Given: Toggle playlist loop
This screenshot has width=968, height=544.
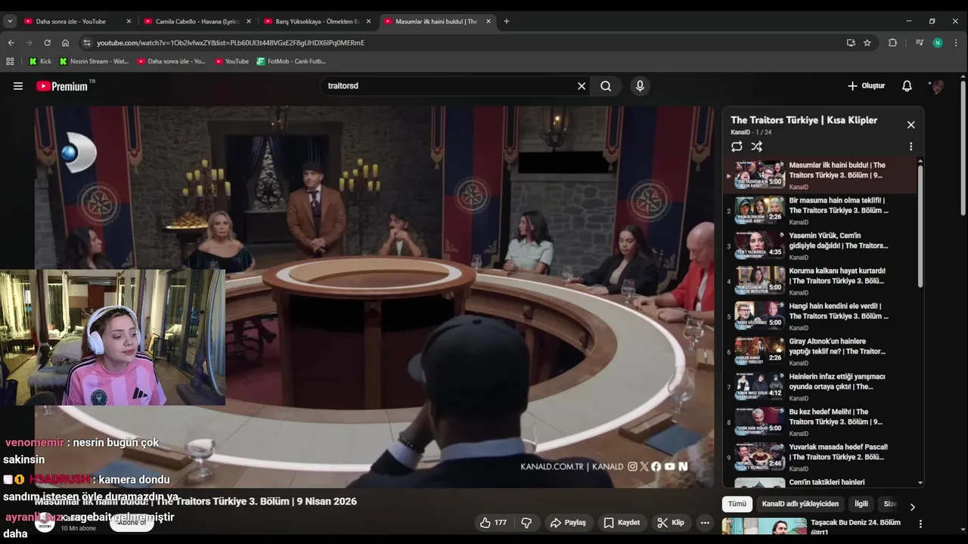Looking at the screenshot, I should click(x=737, y=147).
